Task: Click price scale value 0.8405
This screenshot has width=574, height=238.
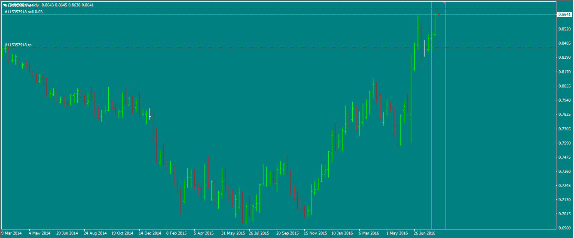Action: tap(564, 43)
